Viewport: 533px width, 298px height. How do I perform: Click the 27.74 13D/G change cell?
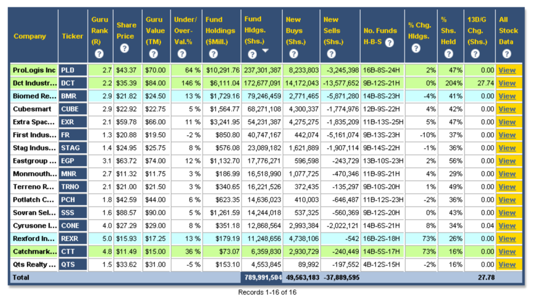click(x=479, y=83)
